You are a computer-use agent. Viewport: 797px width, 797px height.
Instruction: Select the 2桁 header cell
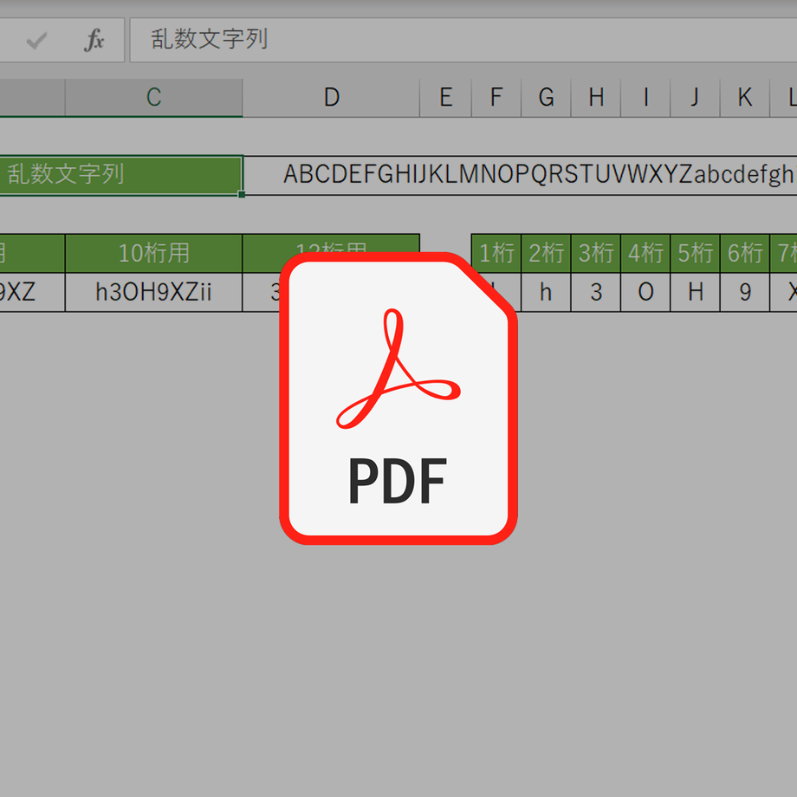pos(546,253)
